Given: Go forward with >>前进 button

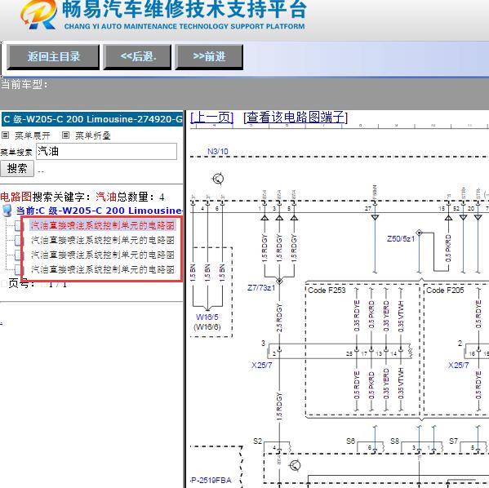Looking at the screenshot, I should 209,57.
